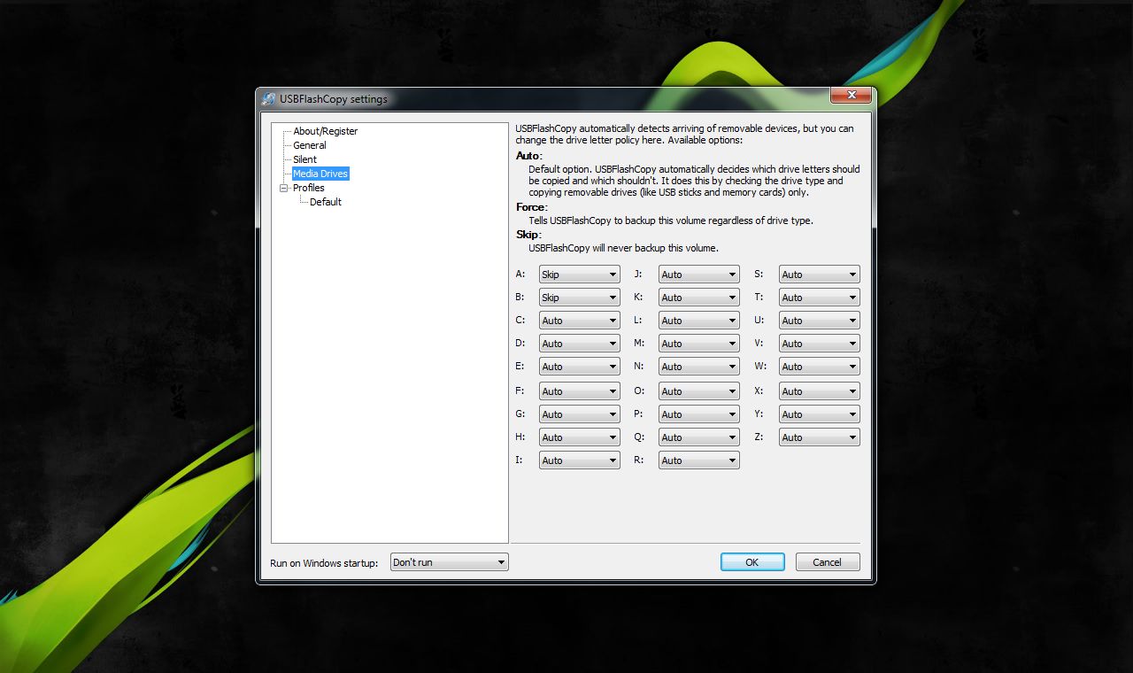Select the Media Drives tree item

[x=320, y=174]
